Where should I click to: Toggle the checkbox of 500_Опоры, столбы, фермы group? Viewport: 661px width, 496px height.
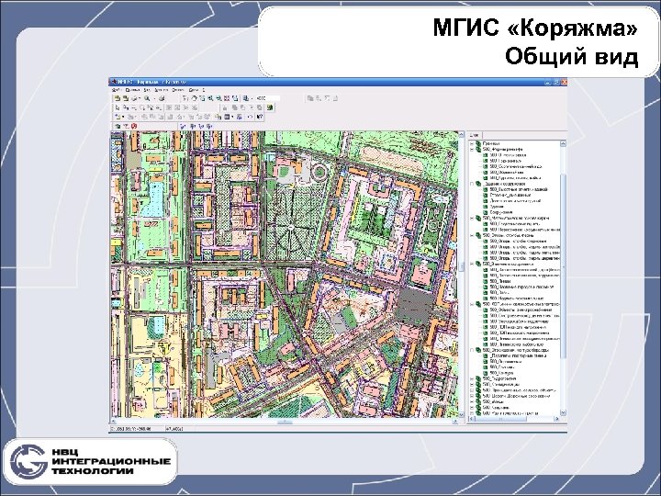click(472, 235)
